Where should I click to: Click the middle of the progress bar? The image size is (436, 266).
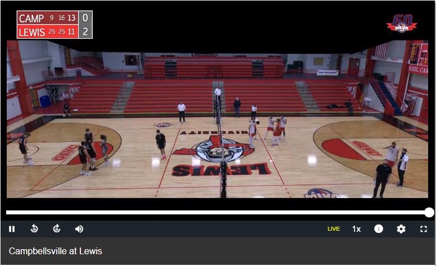pyautogui.click(x=218, y=213)
